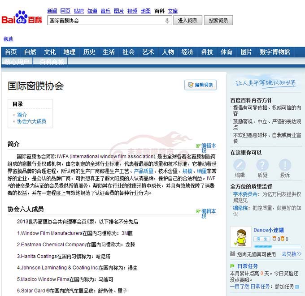Click the 一目了然 link
Image resolution: width=305 pixels, height=296 pixels.
pos(240,287)
